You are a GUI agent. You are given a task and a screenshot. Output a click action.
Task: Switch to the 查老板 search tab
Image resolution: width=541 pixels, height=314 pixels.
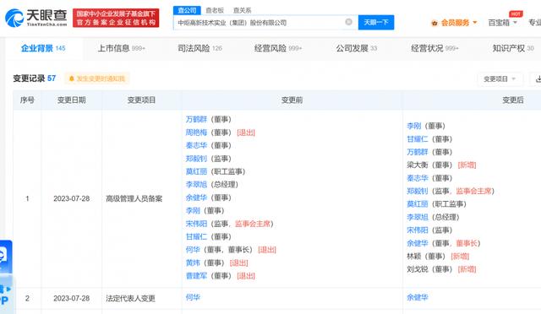click(x=215, y=10)
